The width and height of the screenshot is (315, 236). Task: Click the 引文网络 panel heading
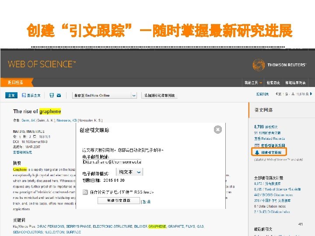pyautogui.click(x=263, y=110)
